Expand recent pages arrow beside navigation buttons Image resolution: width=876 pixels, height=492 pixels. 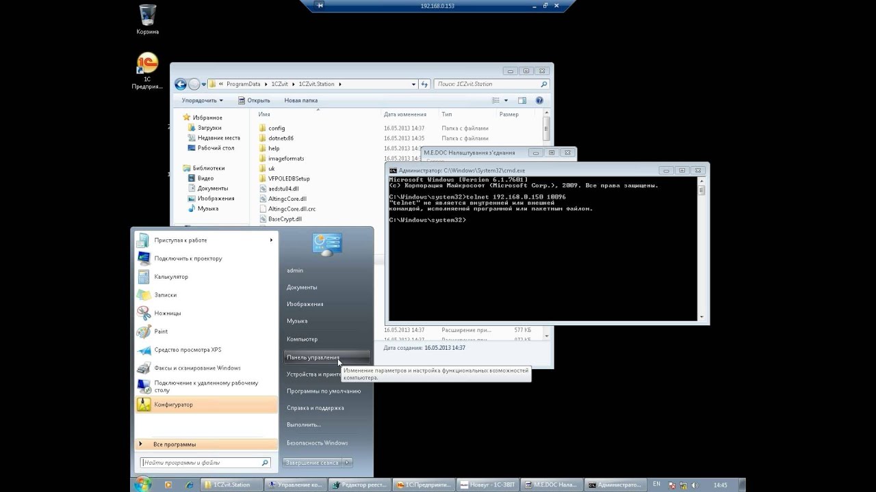coord(204,85)
